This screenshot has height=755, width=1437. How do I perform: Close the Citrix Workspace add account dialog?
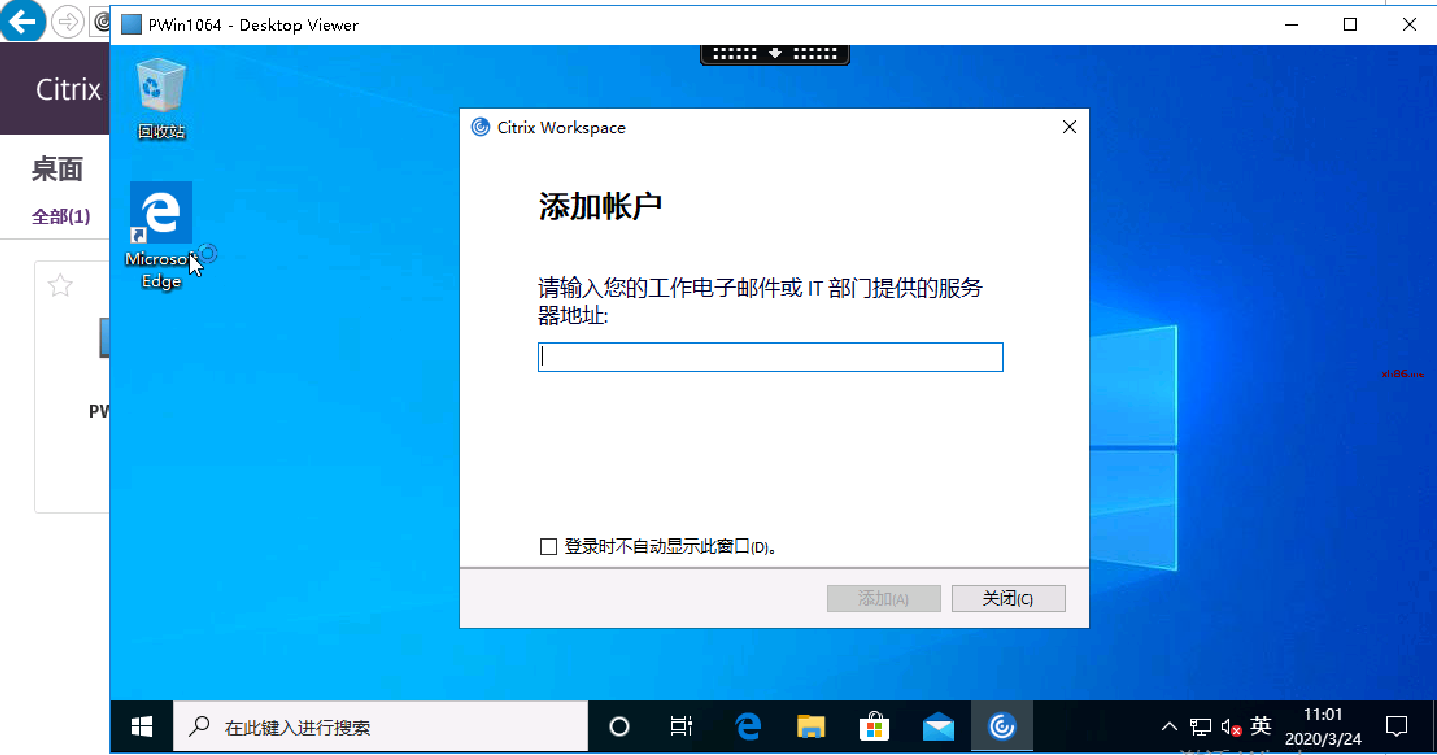coord(1069,127)
